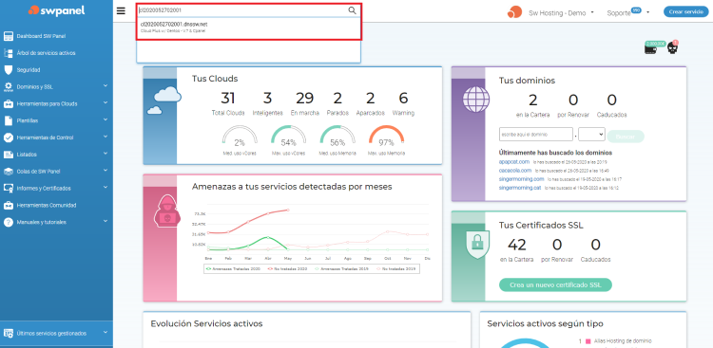Image resolution: width=713 pixels, height=348 pixels.
Task: Click the globe icon in Tus dominios
Action: [475, 99]
